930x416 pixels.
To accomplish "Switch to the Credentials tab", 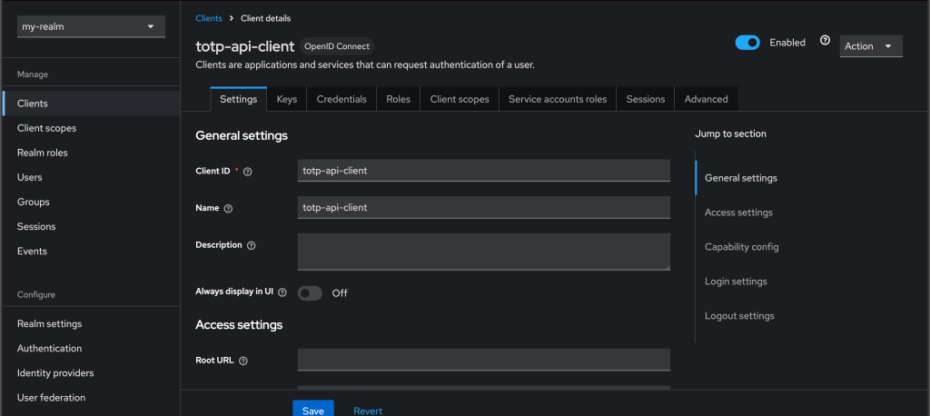I will pos(341,99).
